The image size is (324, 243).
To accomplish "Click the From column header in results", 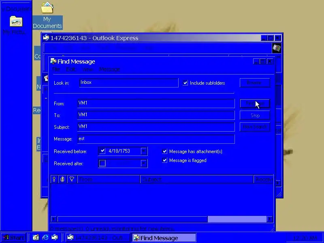I will point(109,179).
